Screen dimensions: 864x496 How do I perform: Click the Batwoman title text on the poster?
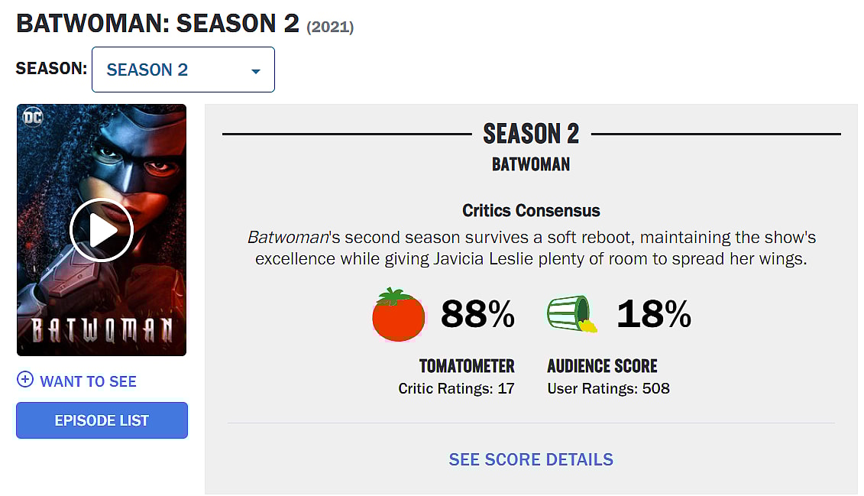102,330
